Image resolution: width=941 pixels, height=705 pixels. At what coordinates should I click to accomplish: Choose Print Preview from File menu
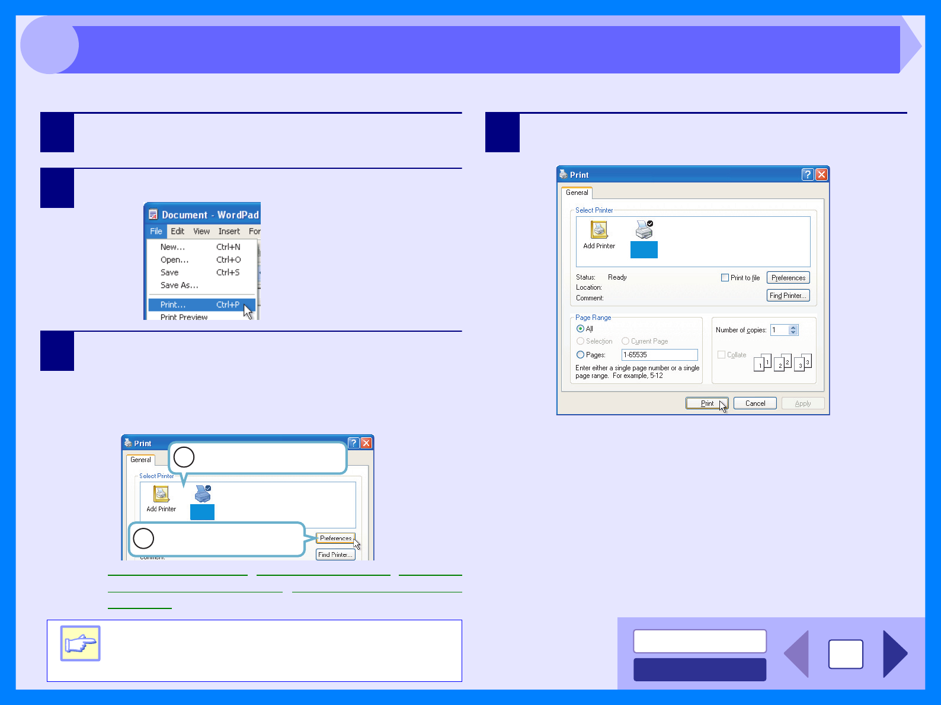[x=201, y=316]
